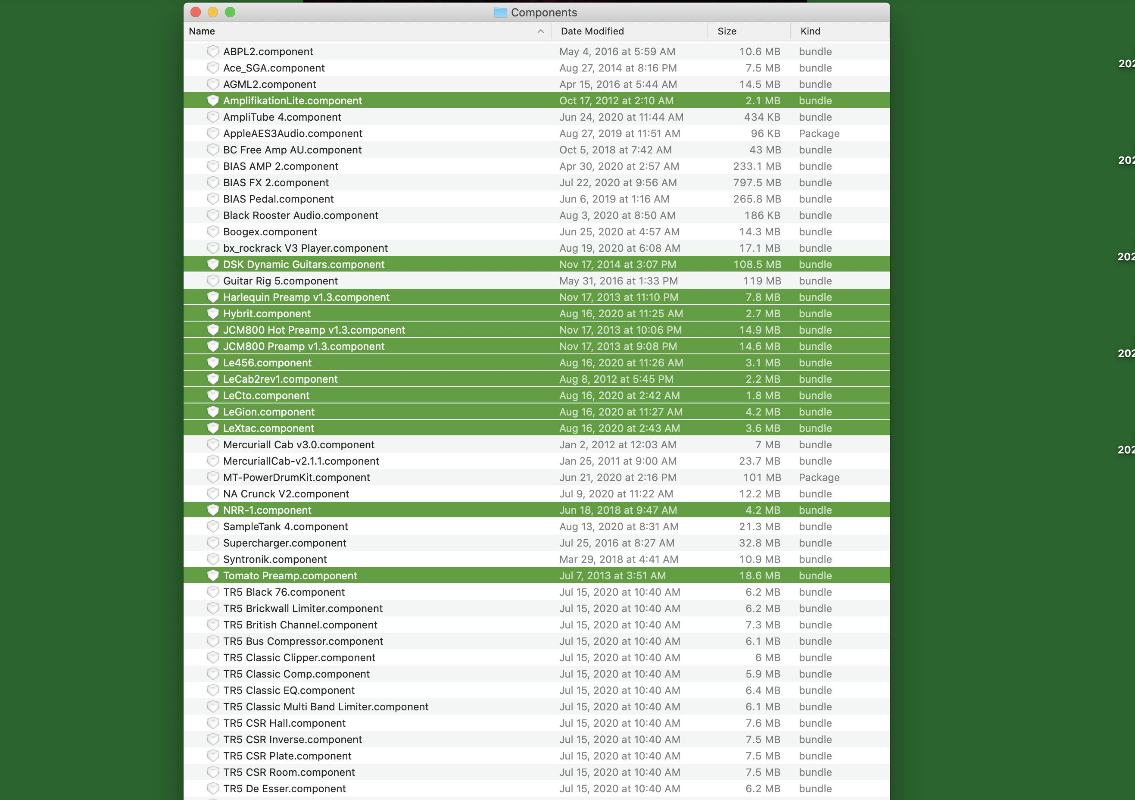Select the highlighted Tomato Preamp.component row
The image size is (1135, 800).
pyautogui.click(x=290, y=575)
